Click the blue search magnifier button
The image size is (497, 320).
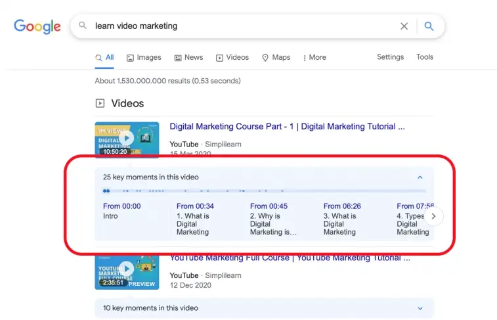click(x=429, y=26)
